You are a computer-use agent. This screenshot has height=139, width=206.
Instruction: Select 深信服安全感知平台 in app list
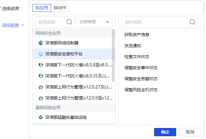pos(72,54)
